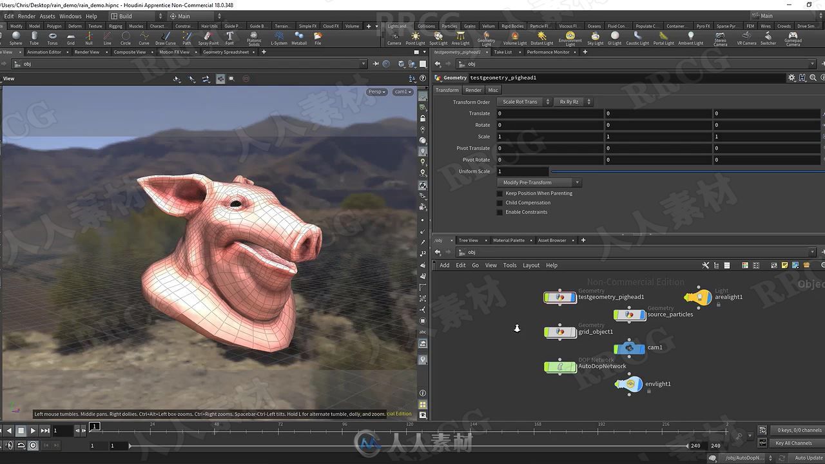Add a Camera from lights shelf
Screen dimensions: 825x464
(x=394, y=38)
